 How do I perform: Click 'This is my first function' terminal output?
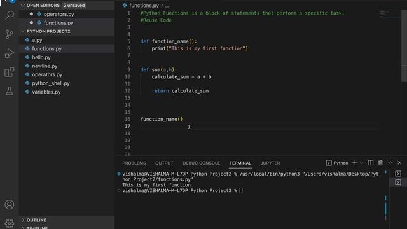pos(156,185)
